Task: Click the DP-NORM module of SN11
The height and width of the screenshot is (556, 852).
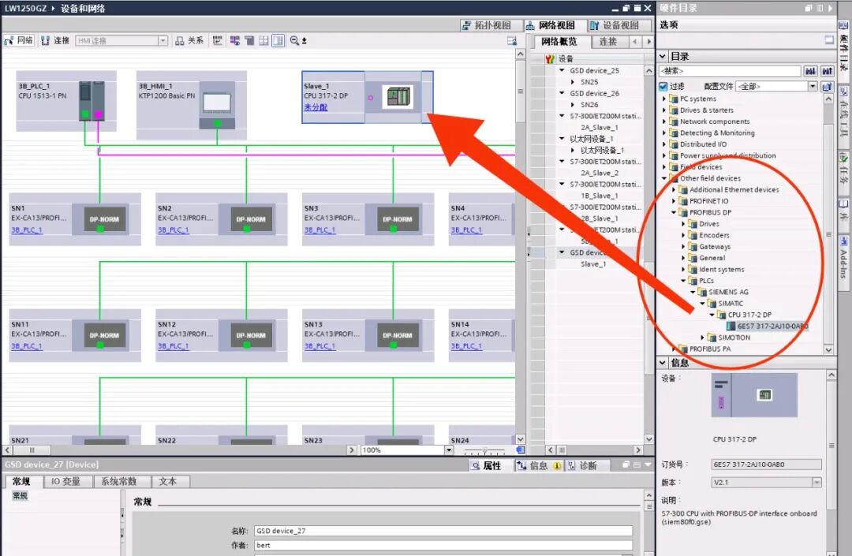Action: tap(104, 335)
